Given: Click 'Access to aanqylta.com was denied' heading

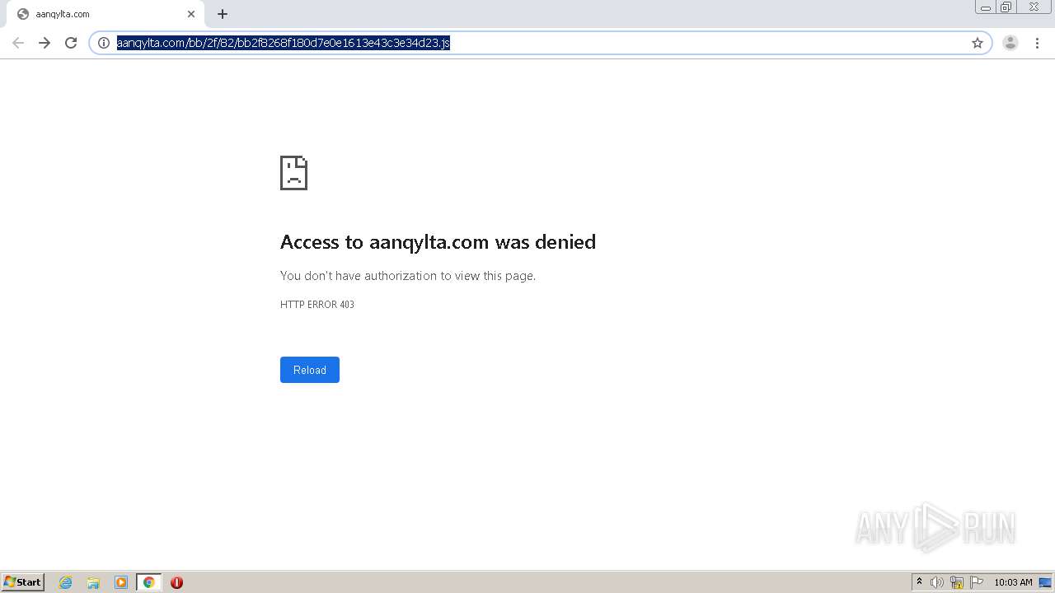Looking at the screenshot, I should coord(438,242).
